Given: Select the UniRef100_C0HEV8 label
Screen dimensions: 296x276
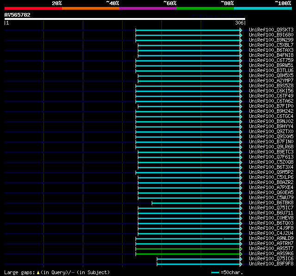Looking at the screenshot, I should coord(271,218).
